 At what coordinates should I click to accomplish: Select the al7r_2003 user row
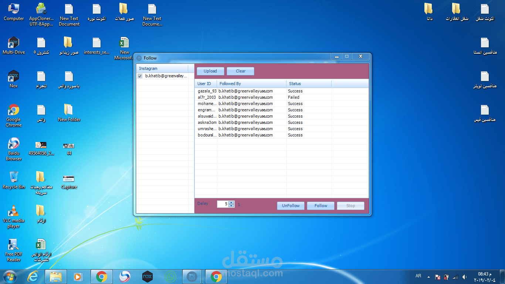[x=282, y=97]
